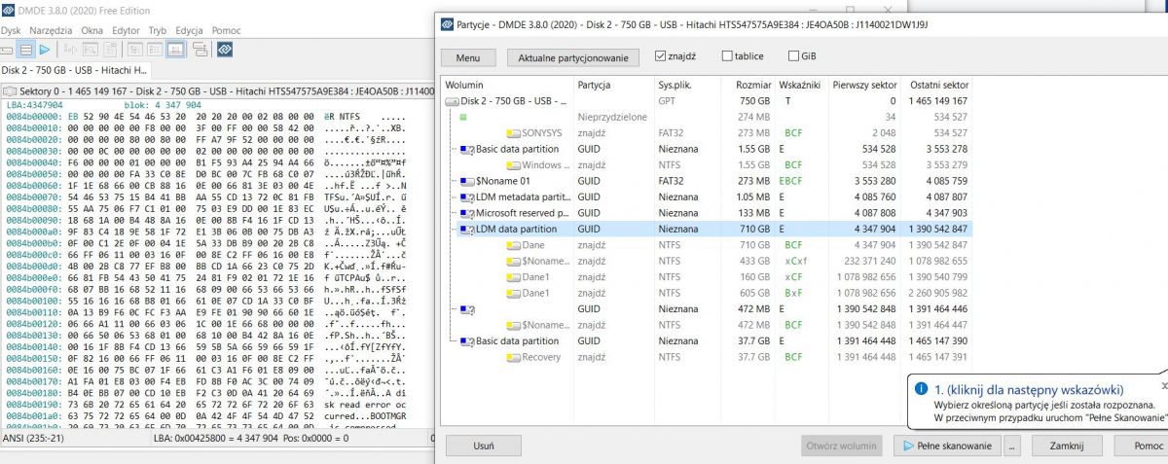Click the Disk 2 drive icon in Wolumin tree
This screenshot has height=464, width=1168.
pos(453,101)
